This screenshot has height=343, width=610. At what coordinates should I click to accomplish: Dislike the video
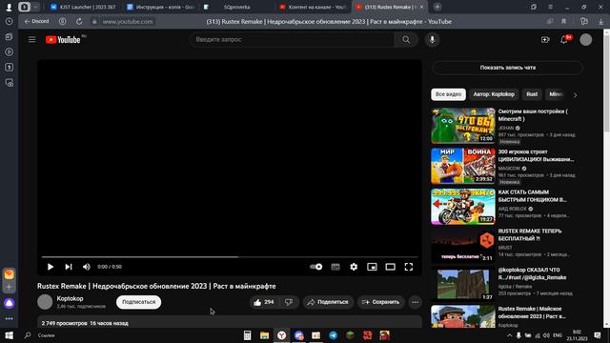[289, 302]
